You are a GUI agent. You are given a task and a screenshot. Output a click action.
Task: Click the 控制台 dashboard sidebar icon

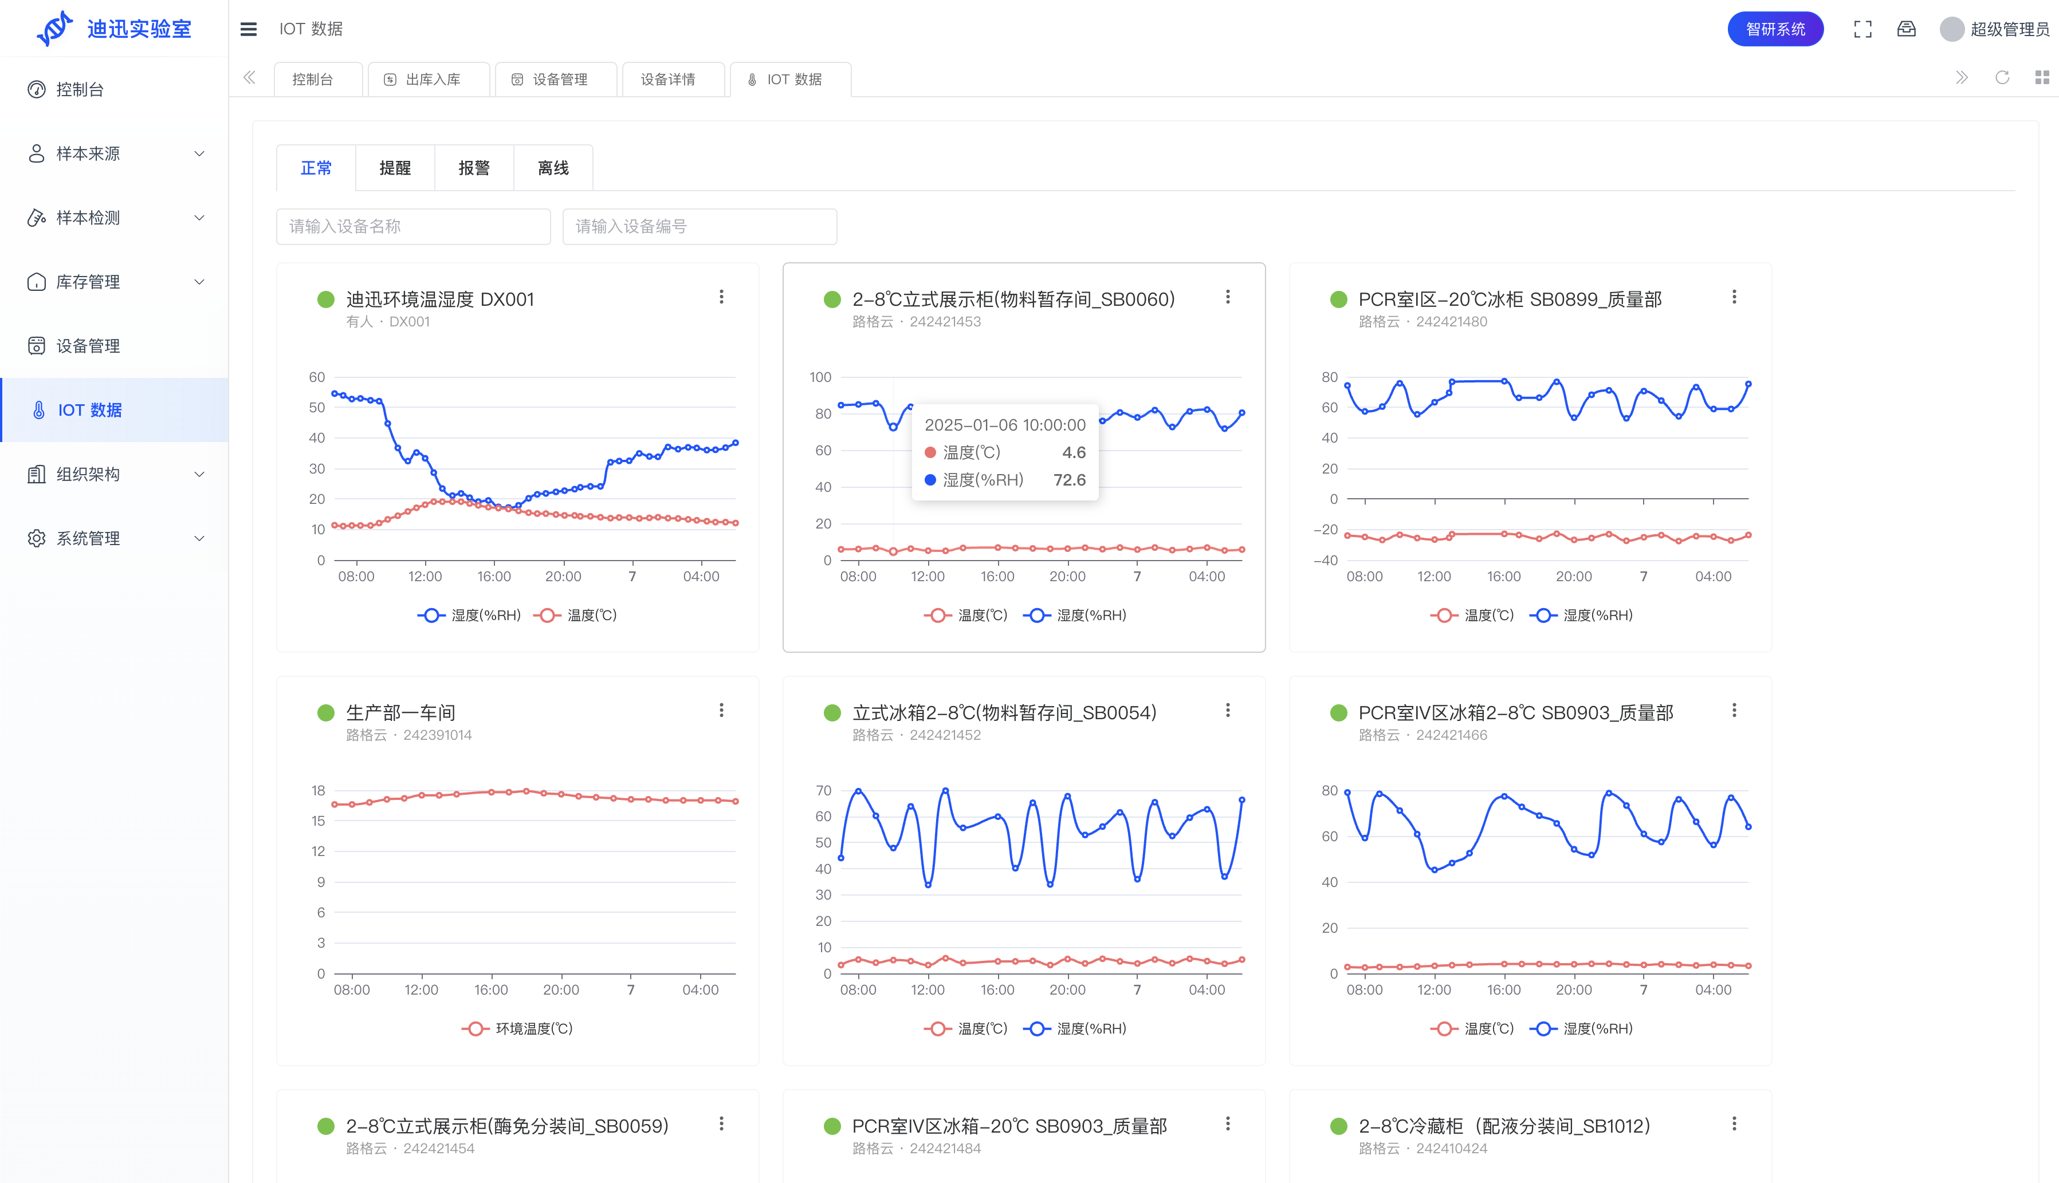pyautogui.click(x=37, y=89)
